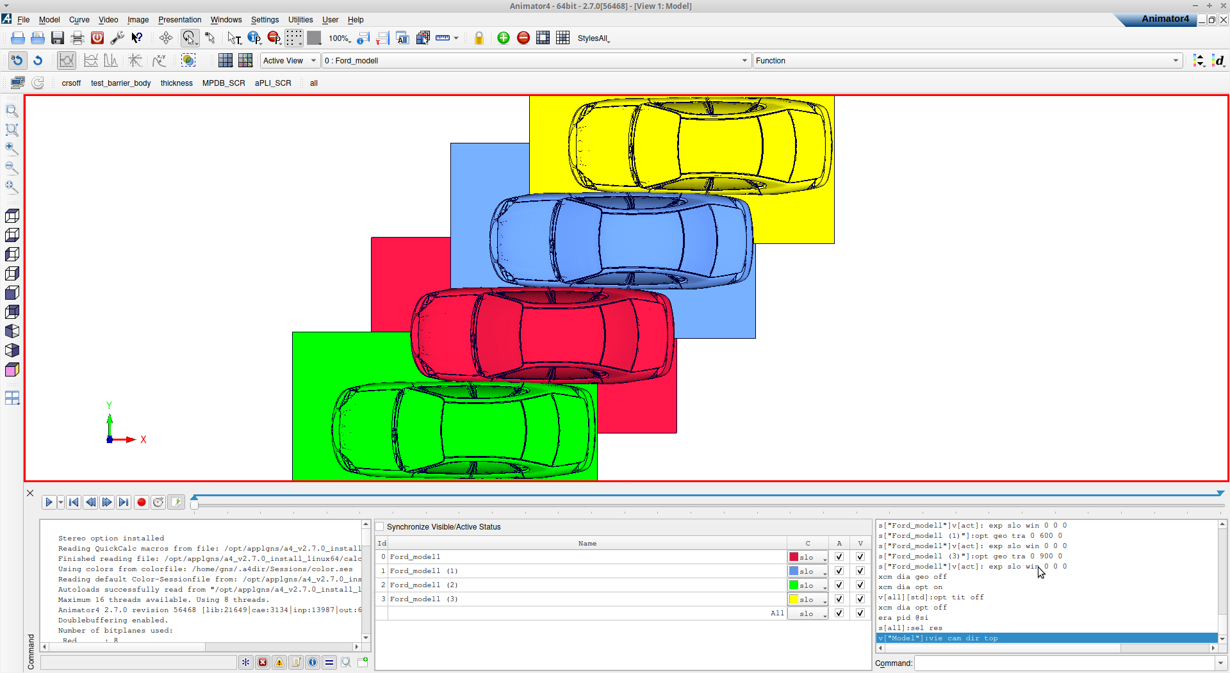Toggle the V checkbox for Ford_modell (3)
The width and height of the screenshot is (1230, 673).
tap(860, 599)
